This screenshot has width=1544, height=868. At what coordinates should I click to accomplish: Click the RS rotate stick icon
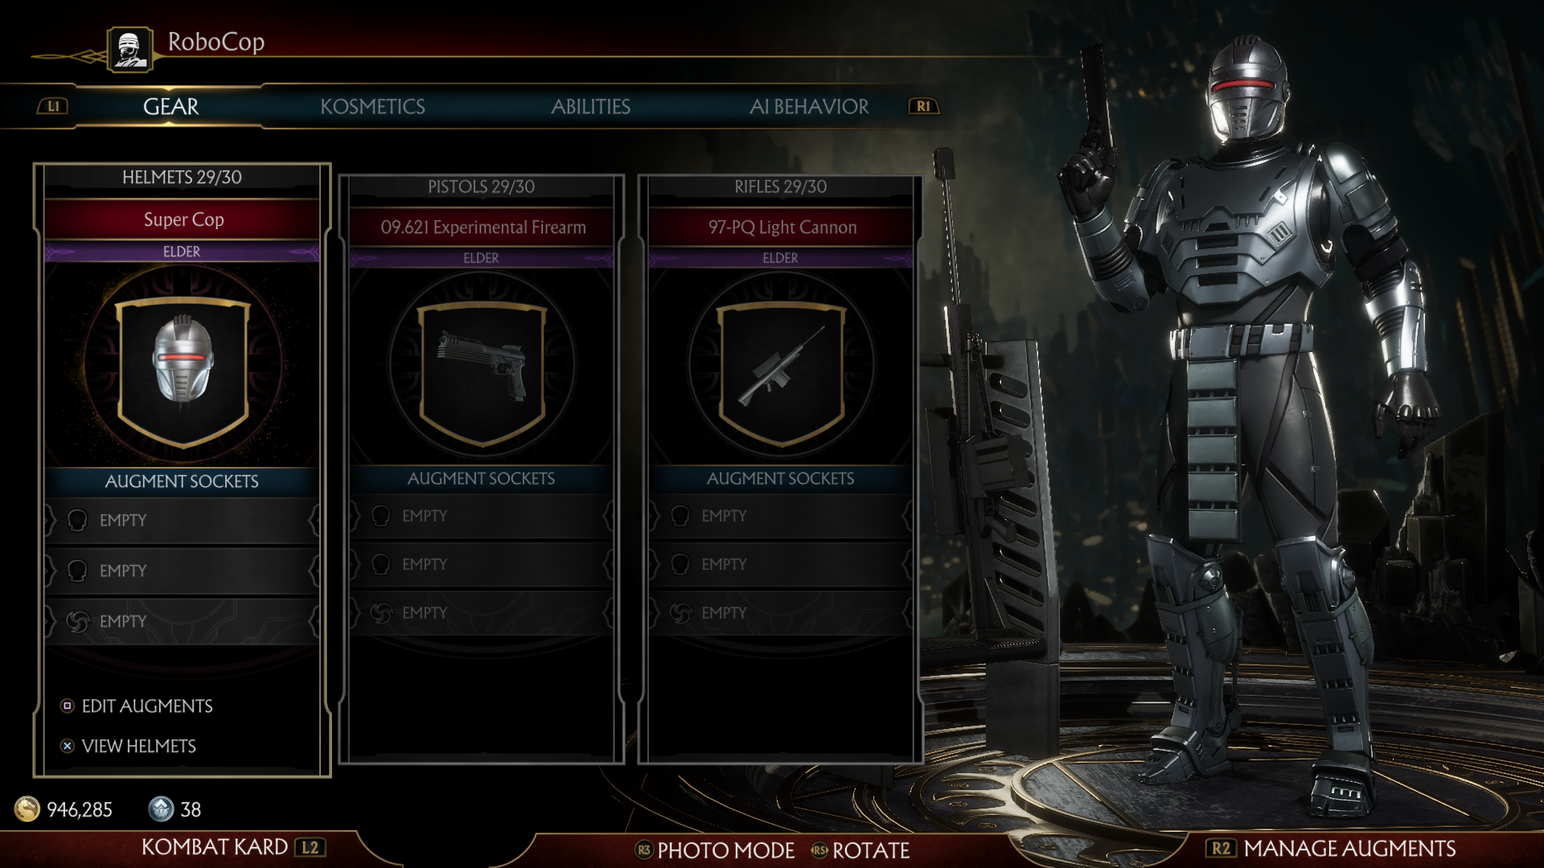[x=819, y=850]
